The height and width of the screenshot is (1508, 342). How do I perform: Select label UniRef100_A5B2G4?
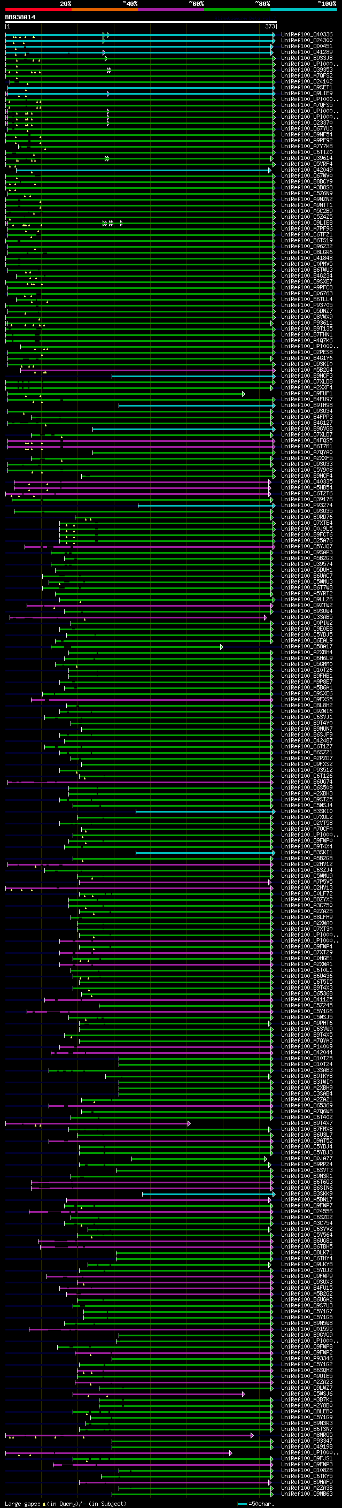tap(307, 370)
